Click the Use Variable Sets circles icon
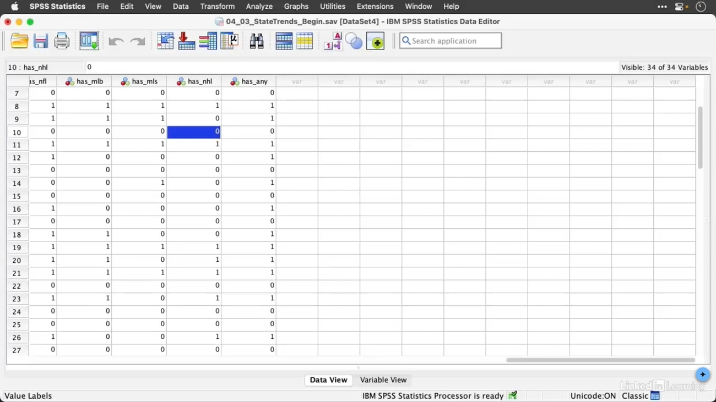The width and height of the screenshot is (716, 402). tap(354, 41)
